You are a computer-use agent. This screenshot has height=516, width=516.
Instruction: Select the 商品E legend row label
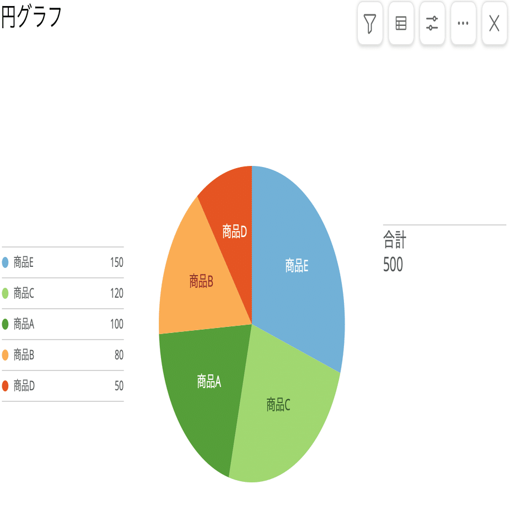pos(24,262)
